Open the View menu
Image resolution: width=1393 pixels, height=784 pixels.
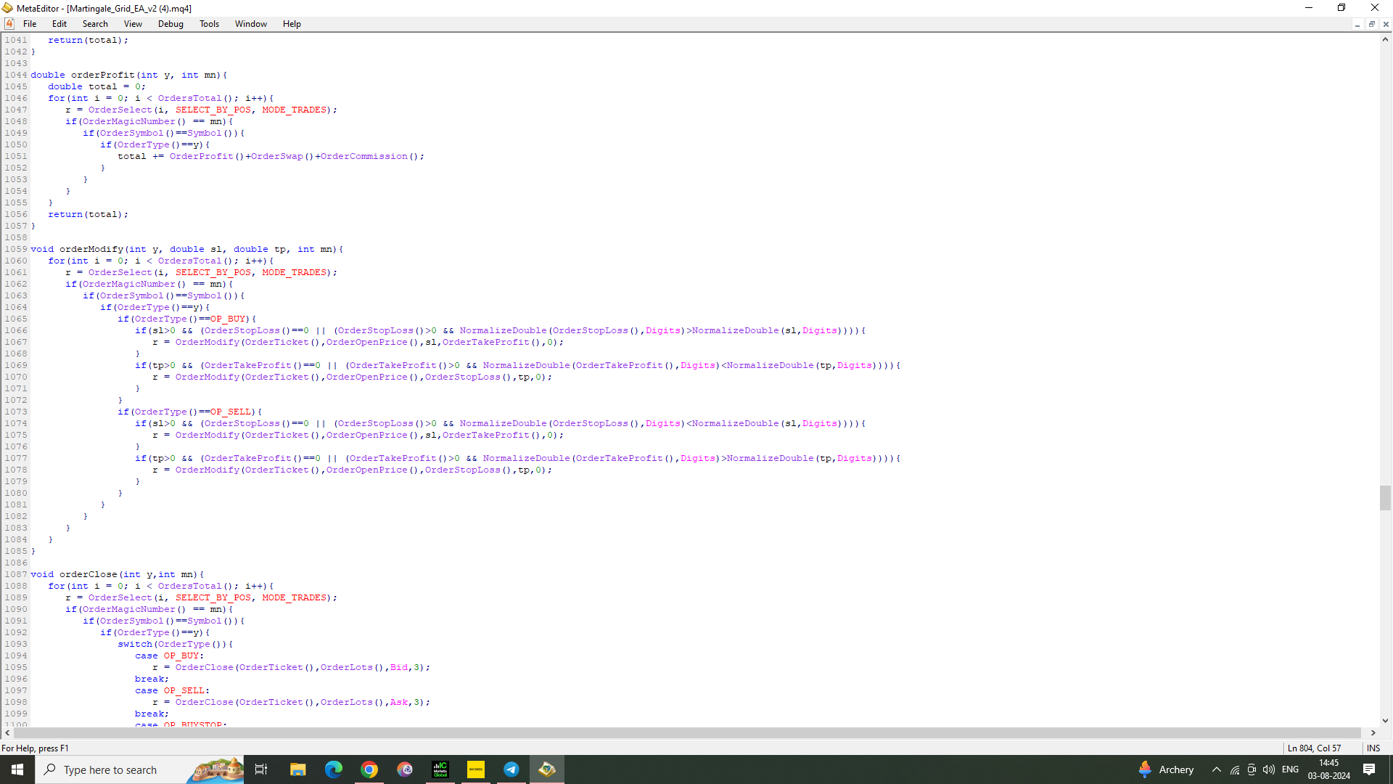[x=133, y=24]
